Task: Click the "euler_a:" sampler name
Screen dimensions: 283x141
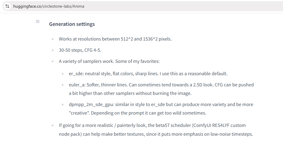Action: pos(77,85)
